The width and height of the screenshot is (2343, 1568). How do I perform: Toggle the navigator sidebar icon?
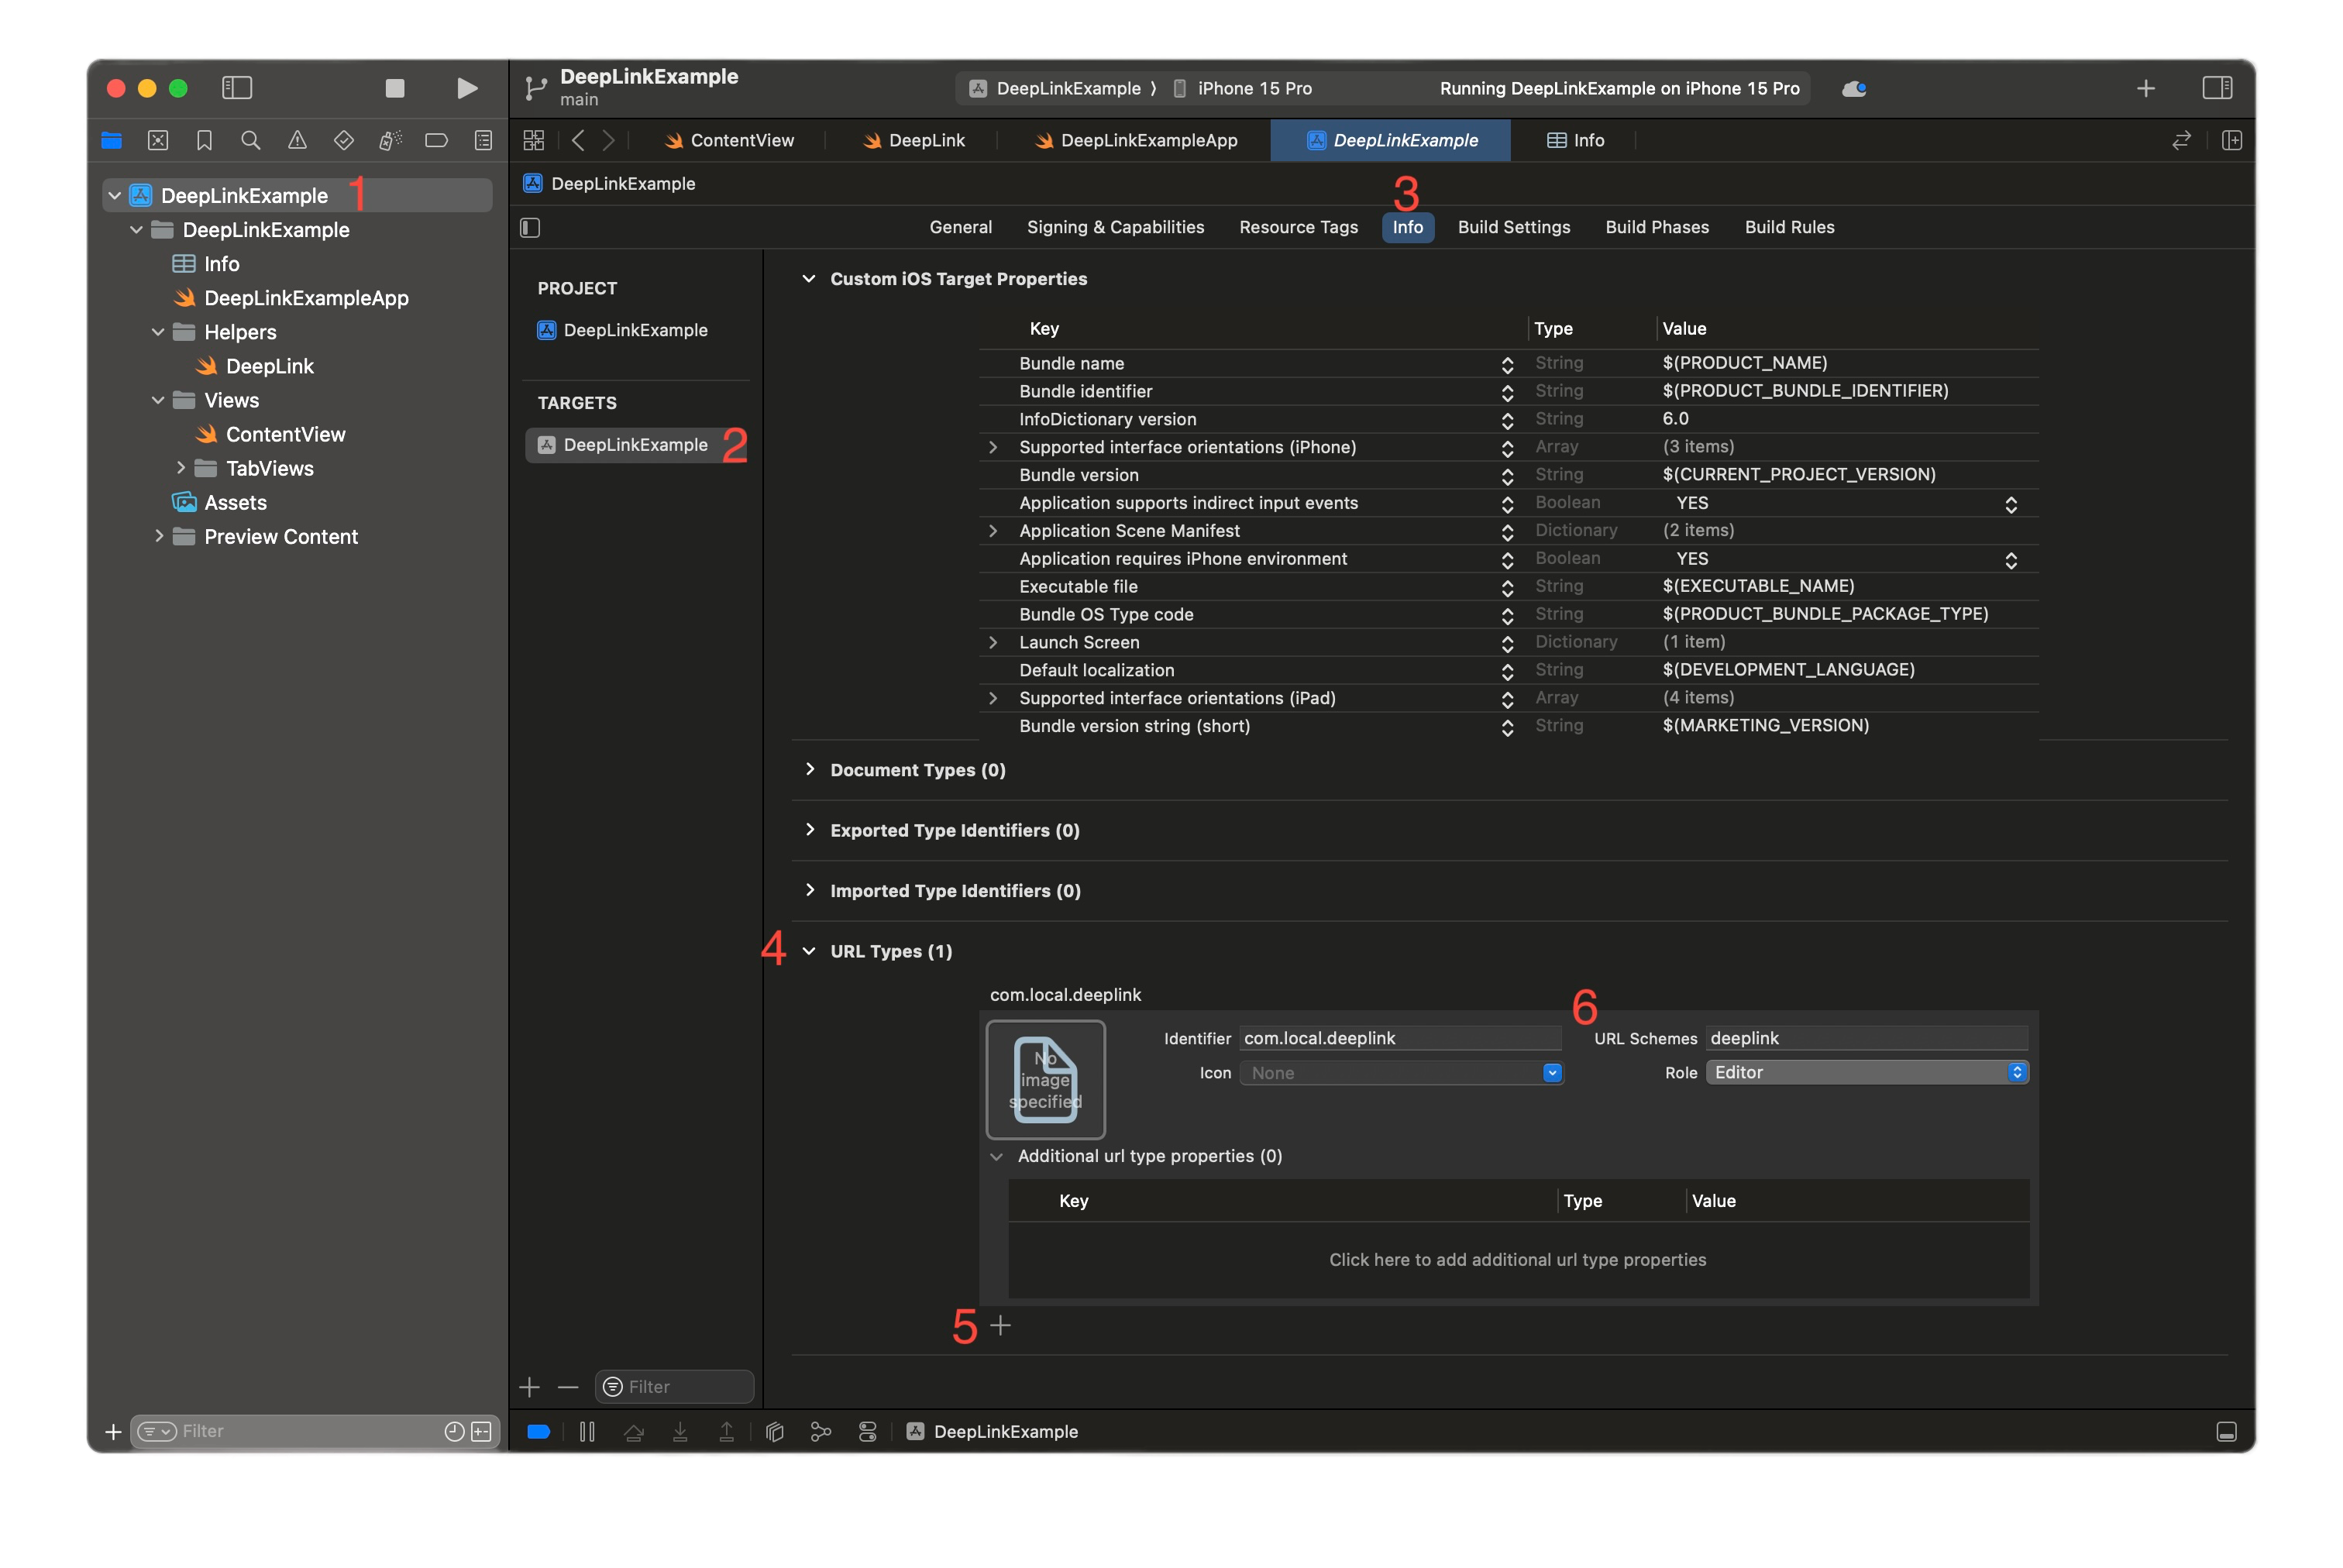(238, 88)
